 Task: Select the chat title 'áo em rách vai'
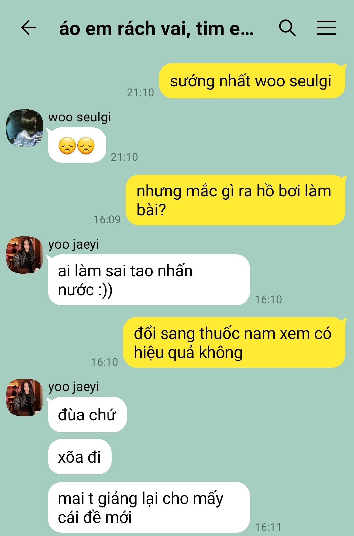156,28
